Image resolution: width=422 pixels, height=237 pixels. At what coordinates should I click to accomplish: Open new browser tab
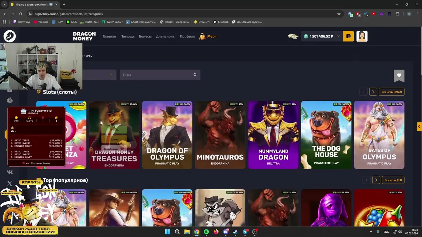pos(64,5)
